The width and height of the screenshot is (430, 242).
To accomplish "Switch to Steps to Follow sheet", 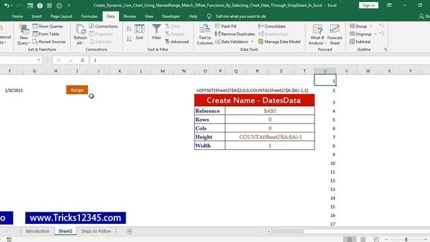I will (96, 231).
